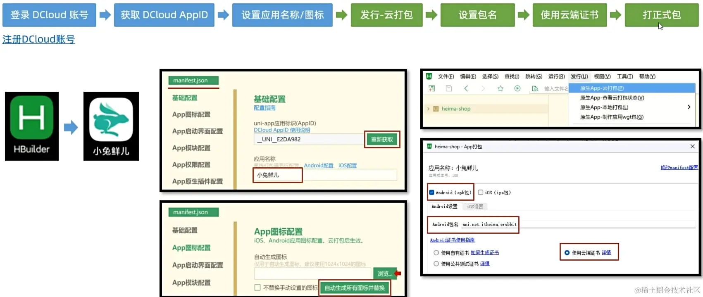The height and width of the screenshot is (297, 703).
Task: Open the iOS配置 link under 应用名称
Action: (x=348, y=166)
